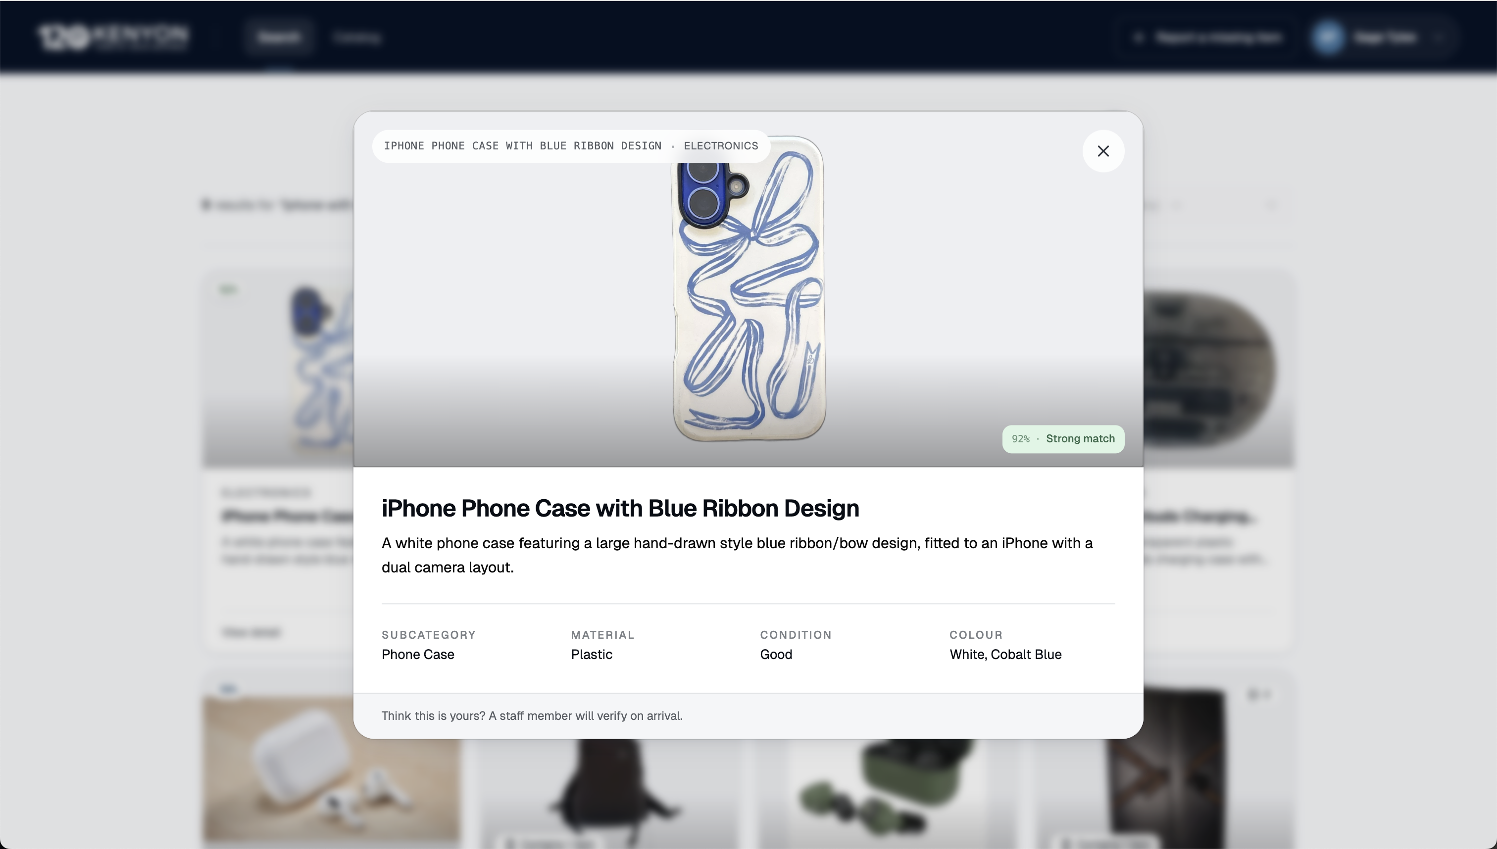Click the 92% Strong match badge
The image size is (1497, 849).
[1063, 439]
